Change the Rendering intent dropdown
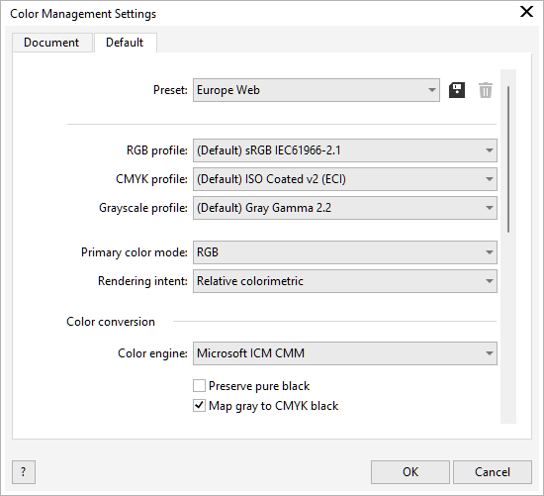This screenshot has height=496, width=544. [345, 281]
